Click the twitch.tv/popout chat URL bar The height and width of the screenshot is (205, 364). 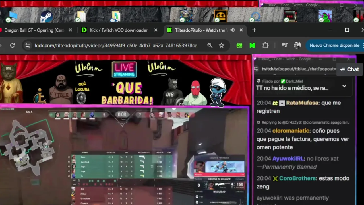tap(299, 69)
